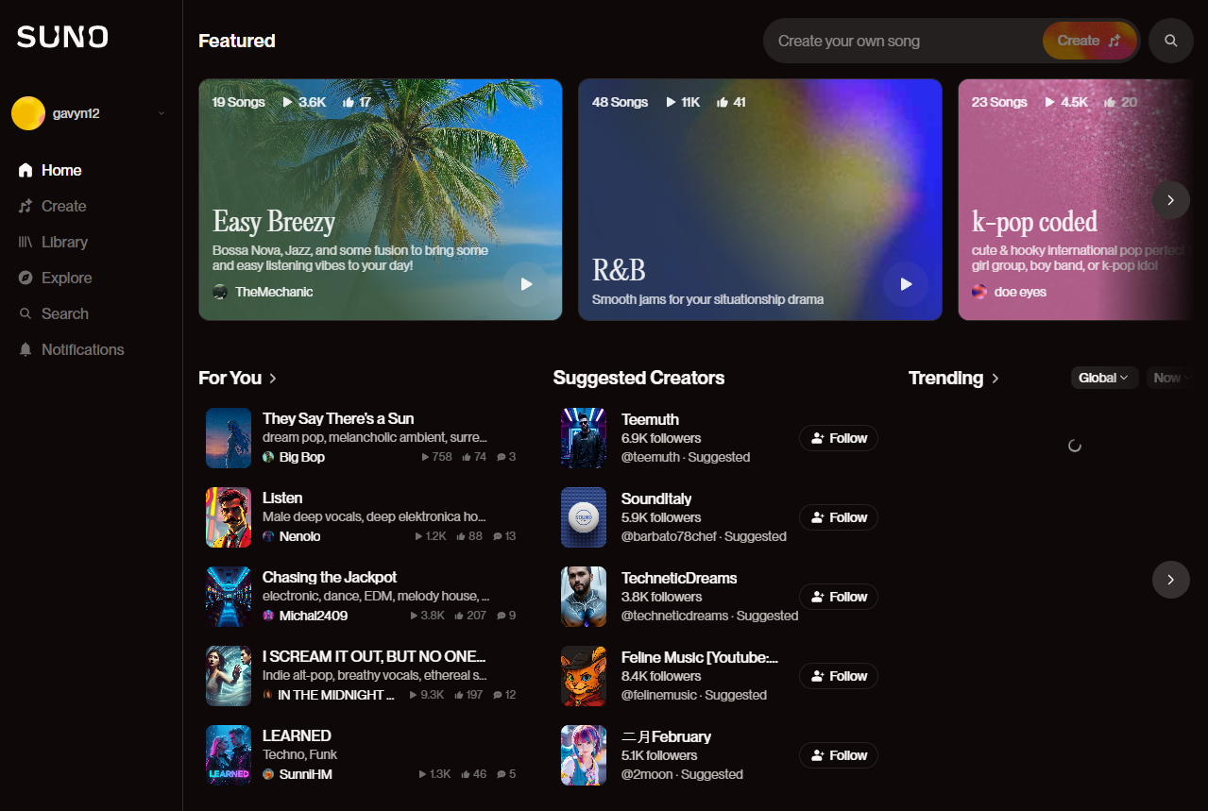Open the k-pop coded playlist title

click(1034, 222)
